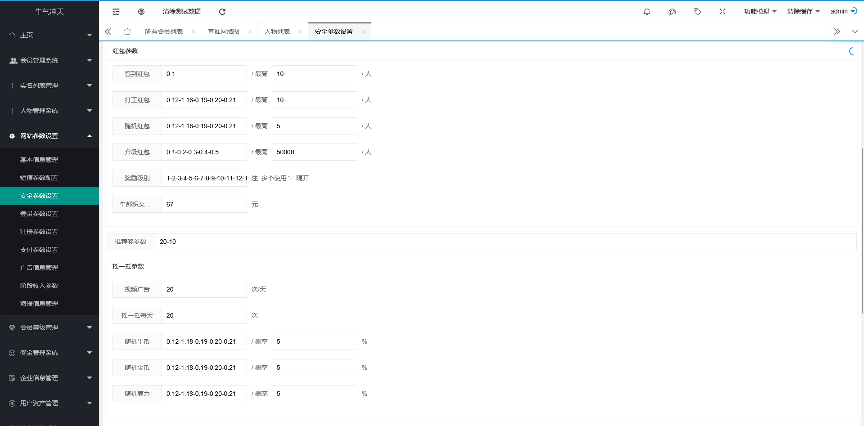Expand 会员管理系统 sidebar menu
Screen dimensions: 864x426
[x=49, y=60]
